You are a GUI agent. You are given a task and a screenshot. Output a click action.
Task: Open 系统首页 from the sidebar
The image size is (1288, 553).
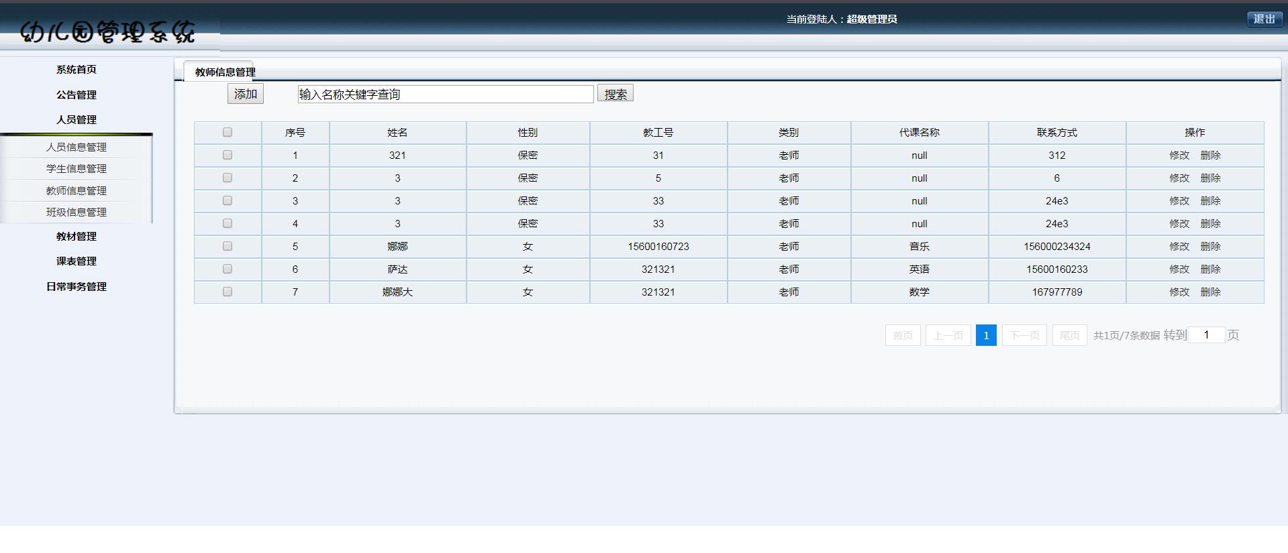77,70
